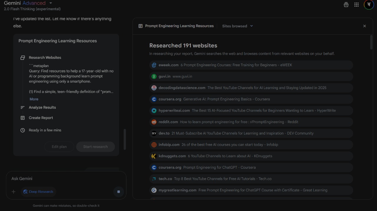
Task: Expand the Sites browsed dropdown
Action: coord(237,26)
